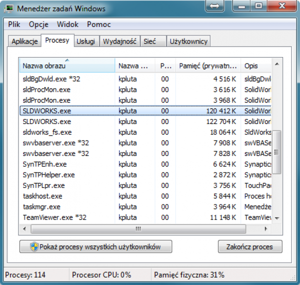Click the Proces h... description cell for taskhost
The height and width of the screenshot is (285, 300).
click(x=257, y=196)
